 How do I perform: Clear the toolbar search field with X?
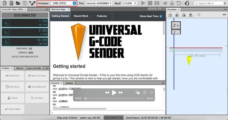pos(225,3)
